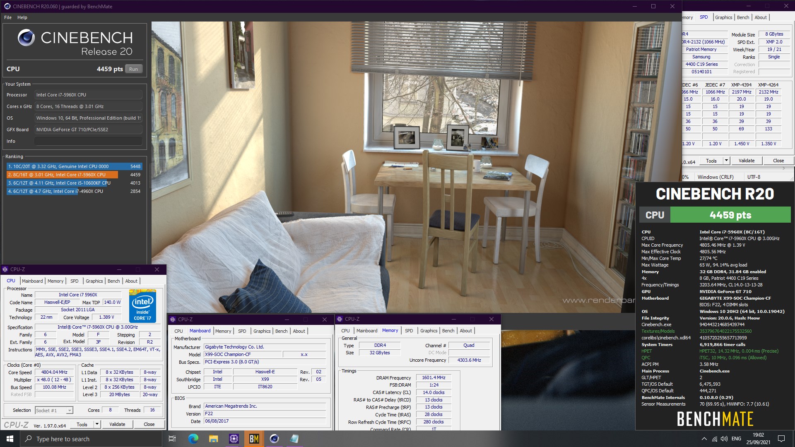Open Bench tab in top-right SPD CPU-Z window
The width and height of the screenshot is (795, 447).
point(743,17)
